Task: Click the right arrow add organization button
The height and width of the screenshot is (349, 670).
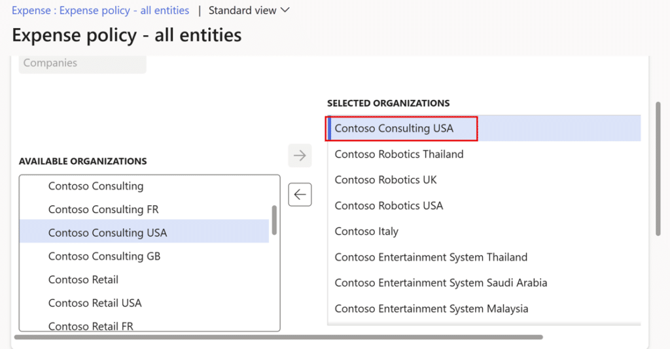Action: pyautogui.click(x=300, y=156)
